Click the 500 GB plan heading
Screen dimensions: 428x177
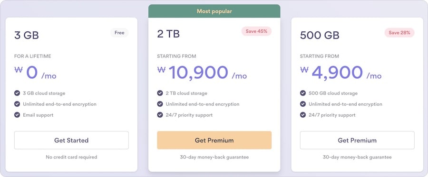[x=320, y=35]
